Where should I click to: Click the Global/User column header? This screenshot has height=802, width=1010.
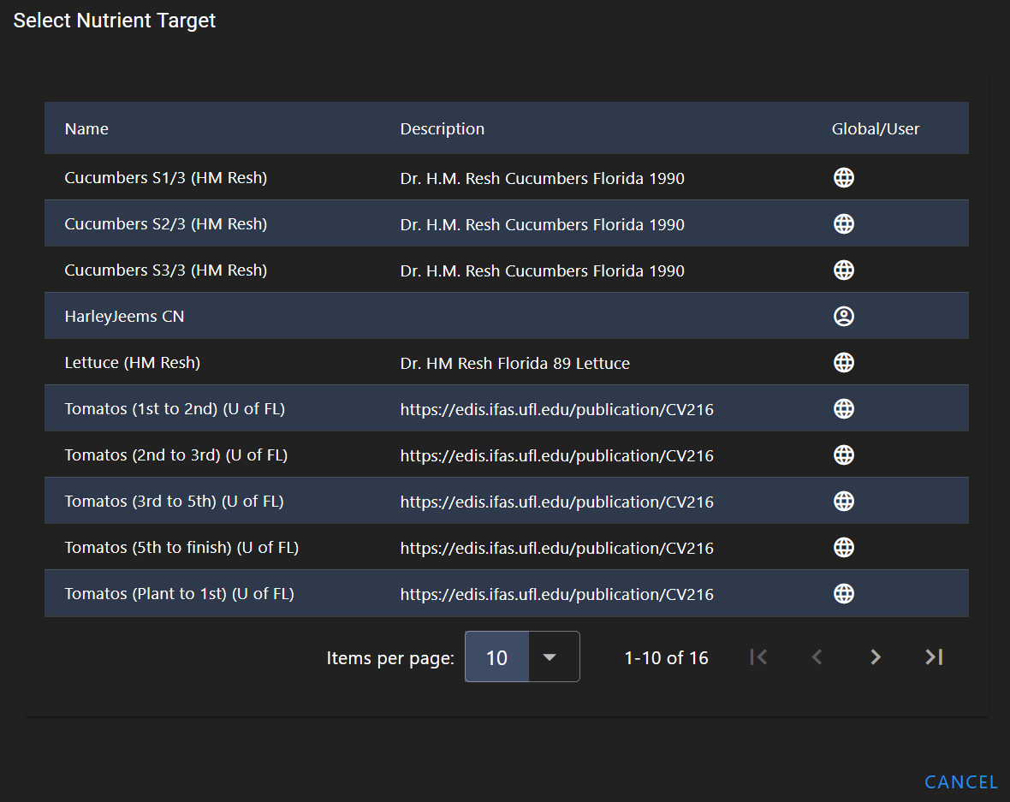(875, 128)
